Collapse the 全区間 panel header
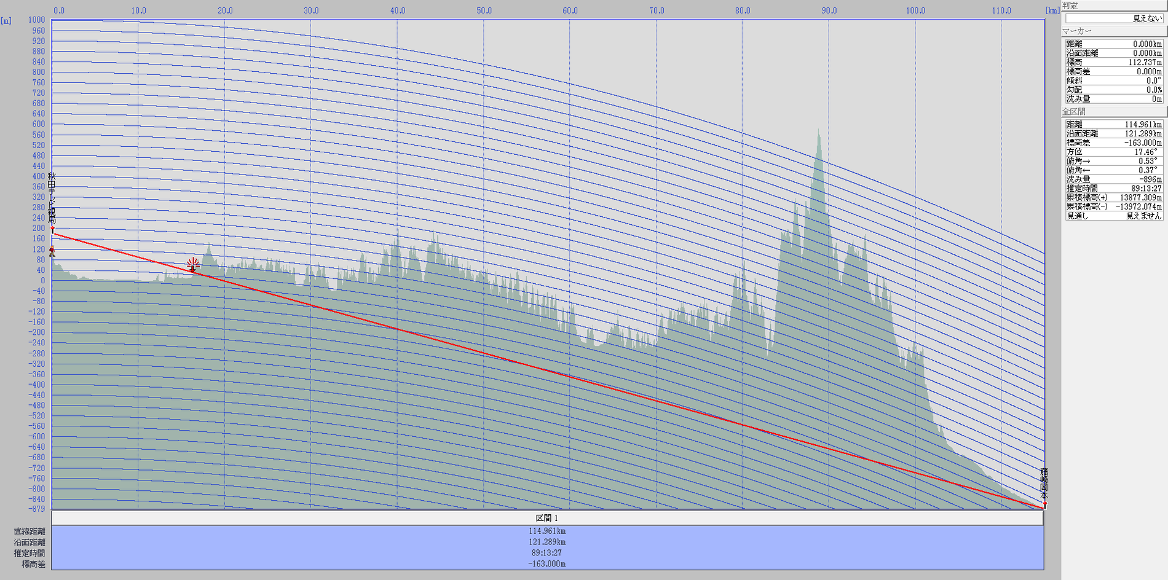1168x580 pixels. pos(1113,111)
